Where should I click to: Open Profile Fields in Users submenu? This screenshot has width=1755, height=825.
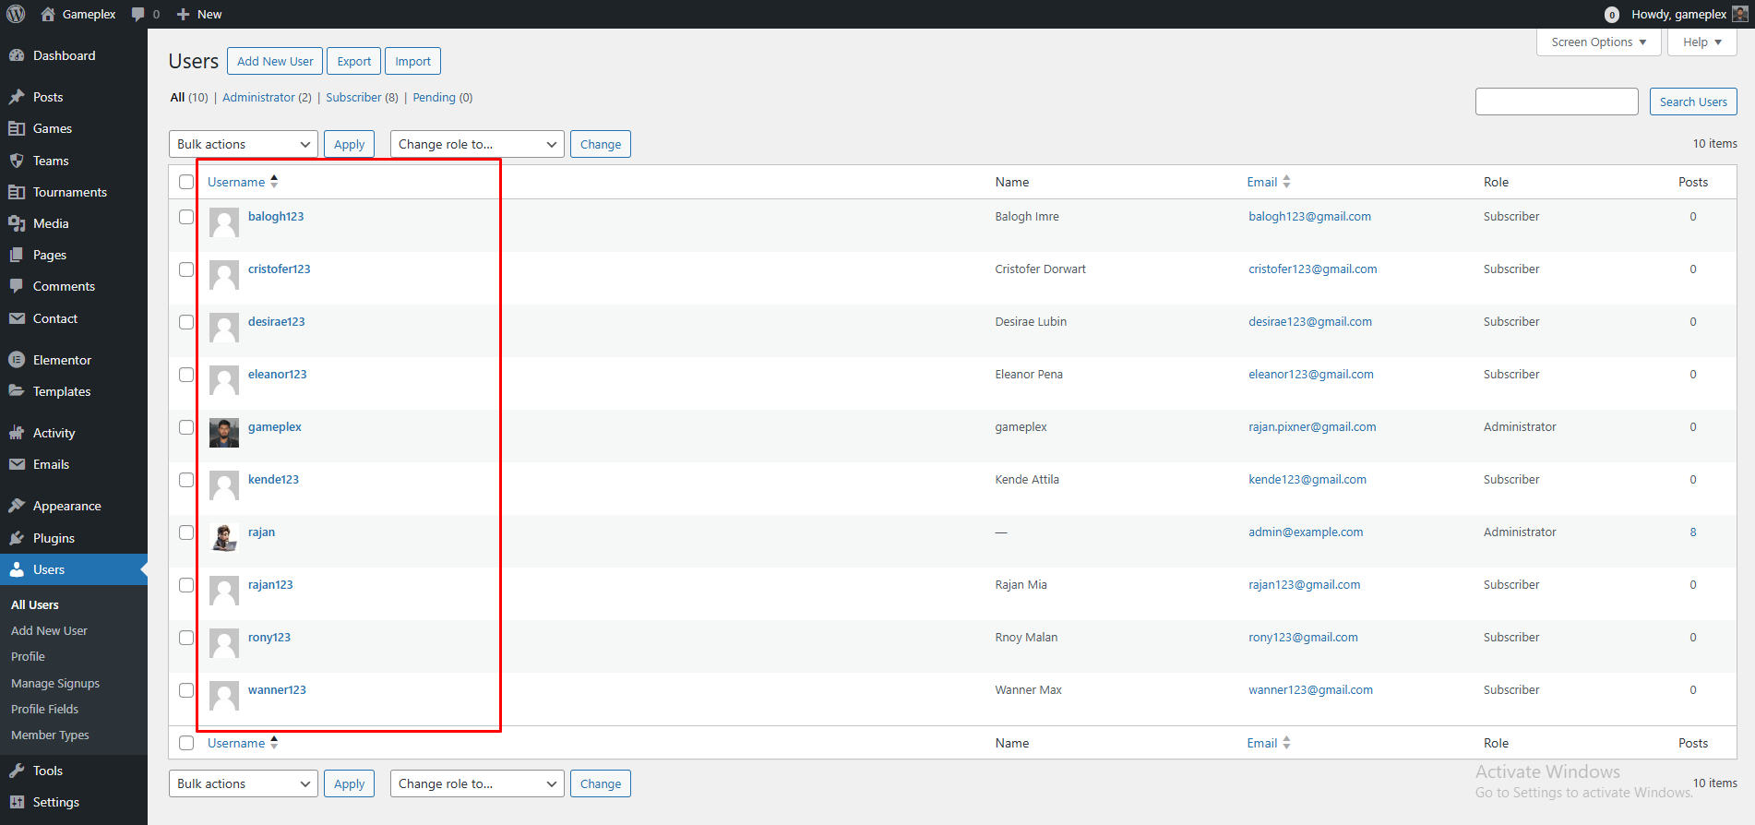44,709
